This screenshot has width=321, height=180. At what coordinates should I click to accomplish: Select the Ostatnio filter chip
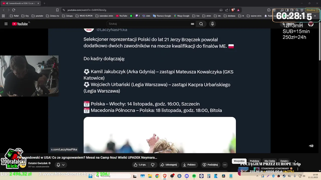coord(285,161)
